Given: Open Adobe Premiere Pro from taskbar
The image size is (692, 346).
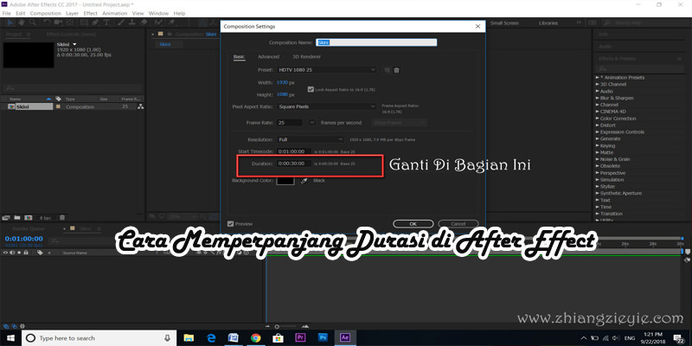Looking at the screenshot, I should 300,338.
